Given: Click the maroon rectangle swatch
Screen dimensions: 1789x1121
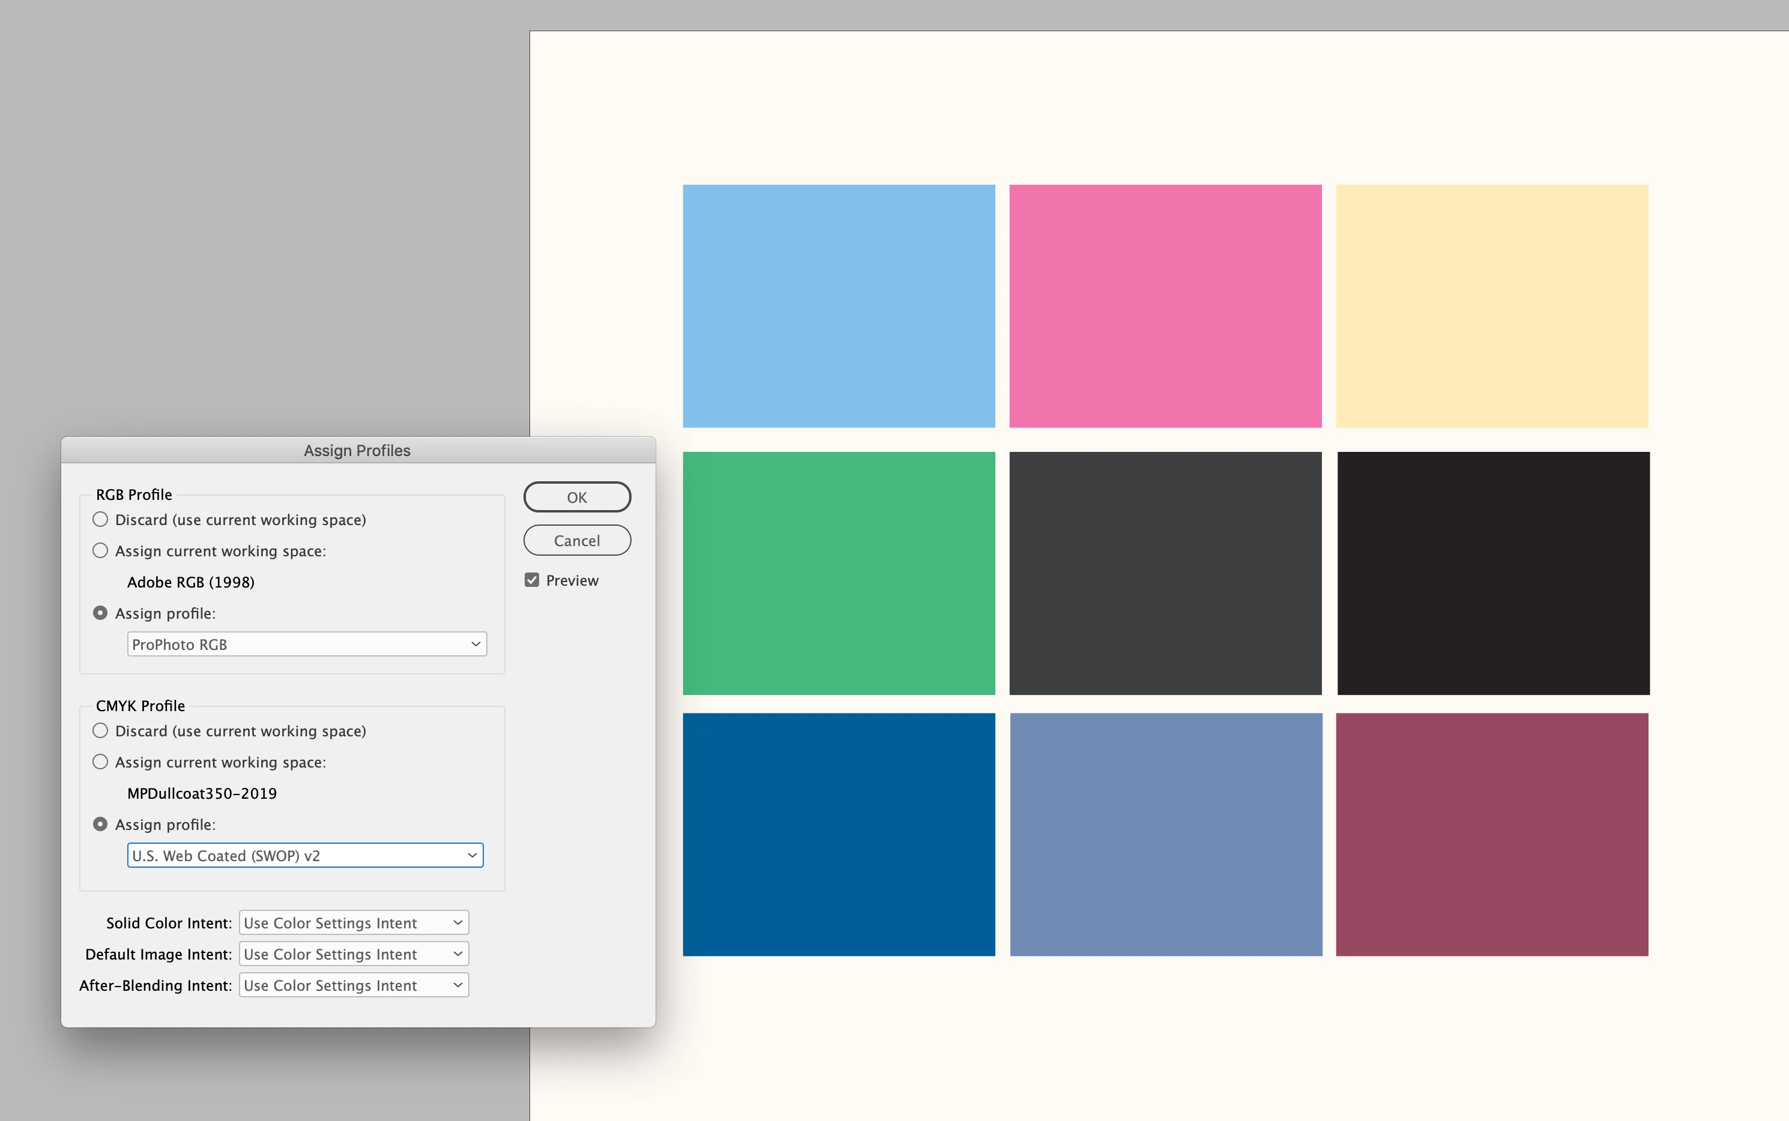Looking at the screenshot, I should (1492, 834).
